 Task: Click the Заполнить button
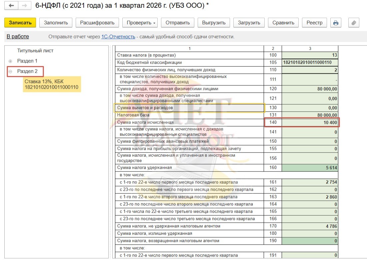[56, 23]
